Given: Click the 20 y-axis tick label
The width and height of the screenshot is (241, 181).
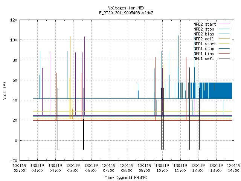Looking at the screenshot, I should [x=15, y=120].
